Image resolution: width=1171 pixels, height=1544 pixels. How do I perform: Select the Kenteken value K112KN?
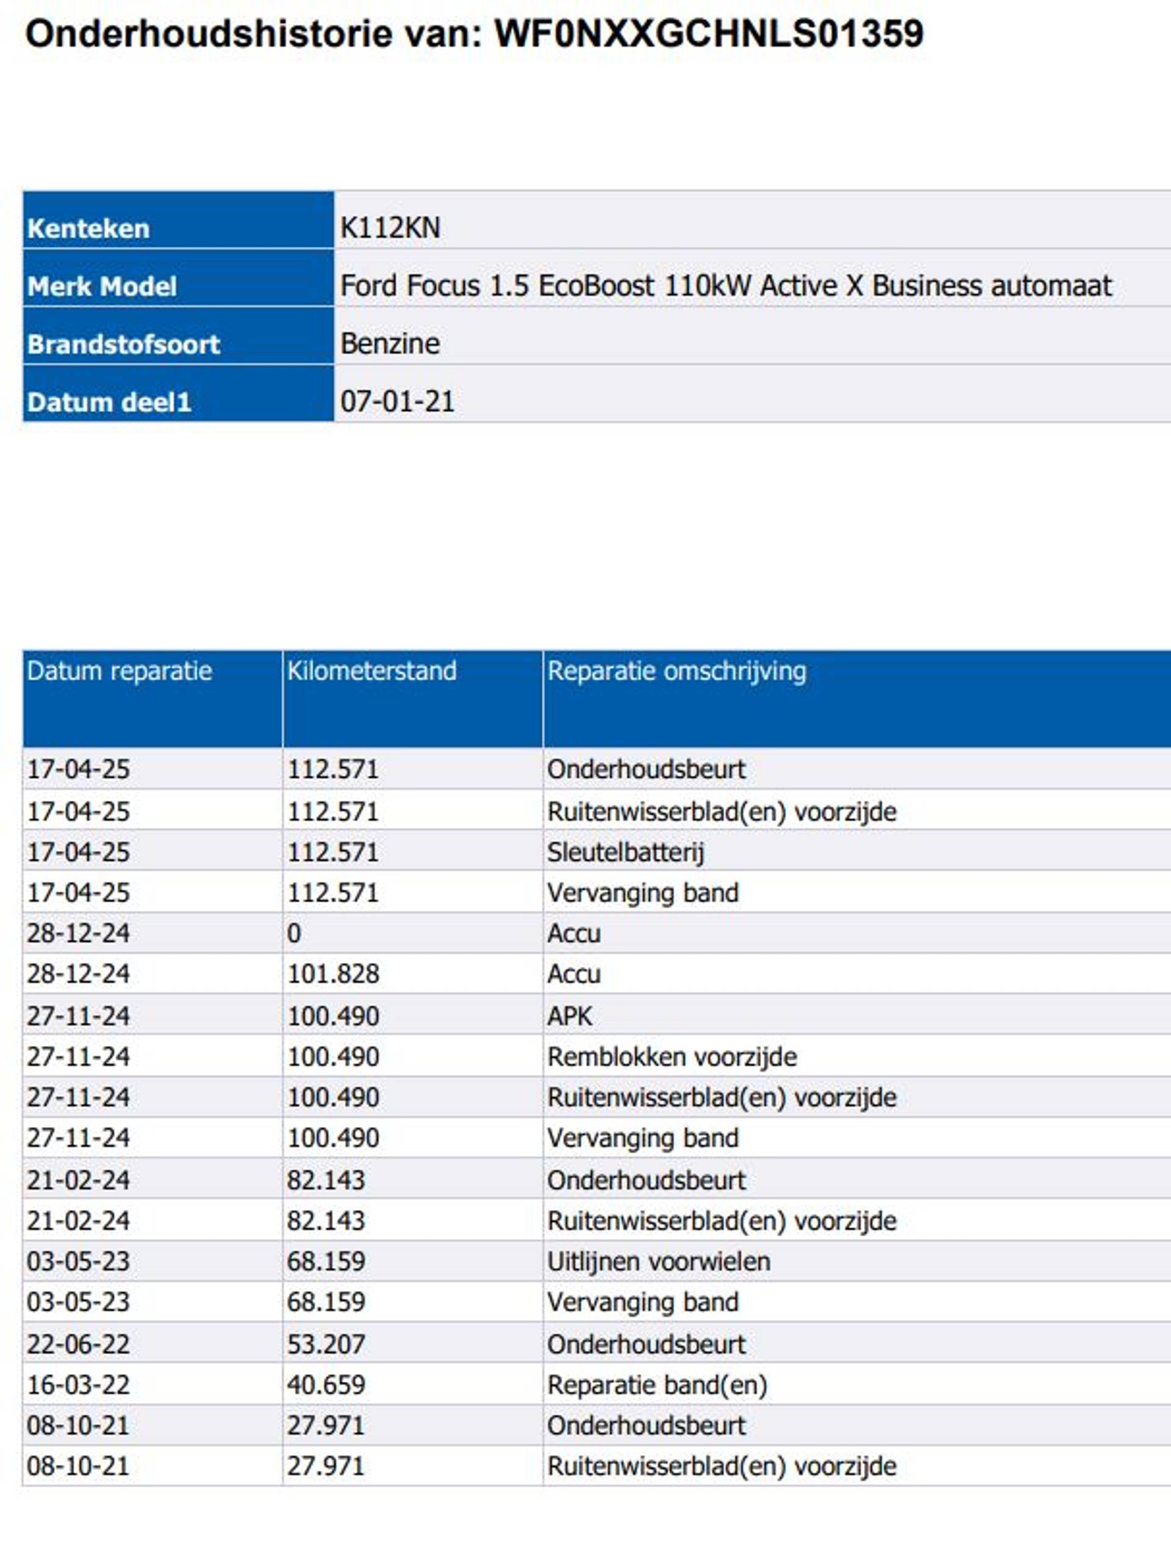click(390, 228)
